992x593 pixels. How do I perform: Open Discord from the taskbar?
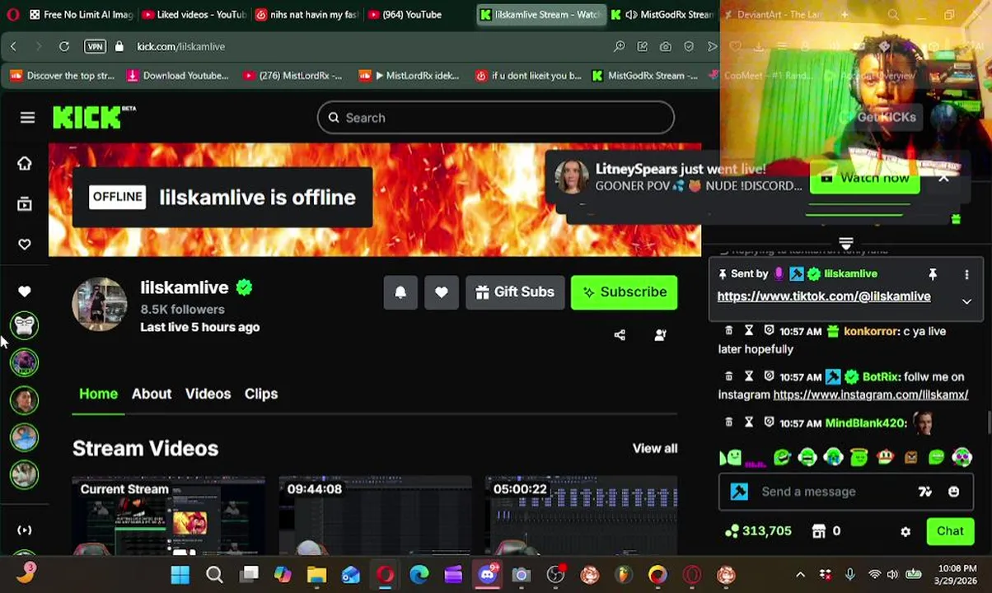pos(487,575)
